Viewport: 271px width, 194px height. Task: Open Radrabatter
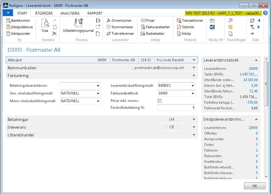[x=153, y=34]
